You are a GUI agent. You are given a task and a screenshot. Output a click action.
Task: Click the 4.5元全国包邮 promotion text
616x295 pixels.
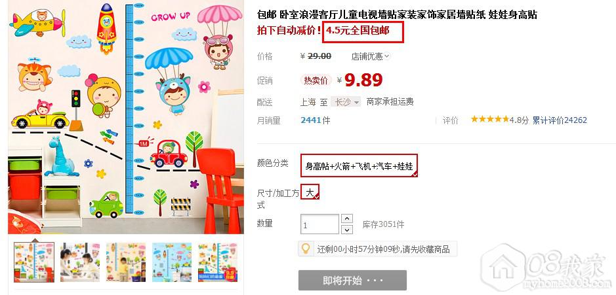[x=358, y=31]
